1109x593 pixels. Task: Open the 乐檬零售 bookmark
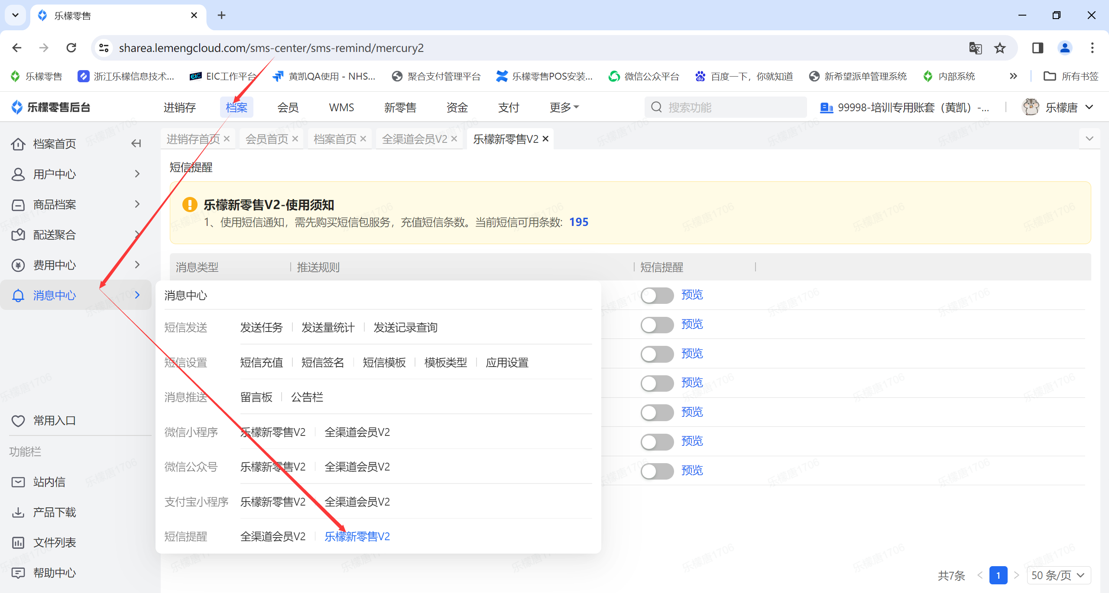coord(36,76)
